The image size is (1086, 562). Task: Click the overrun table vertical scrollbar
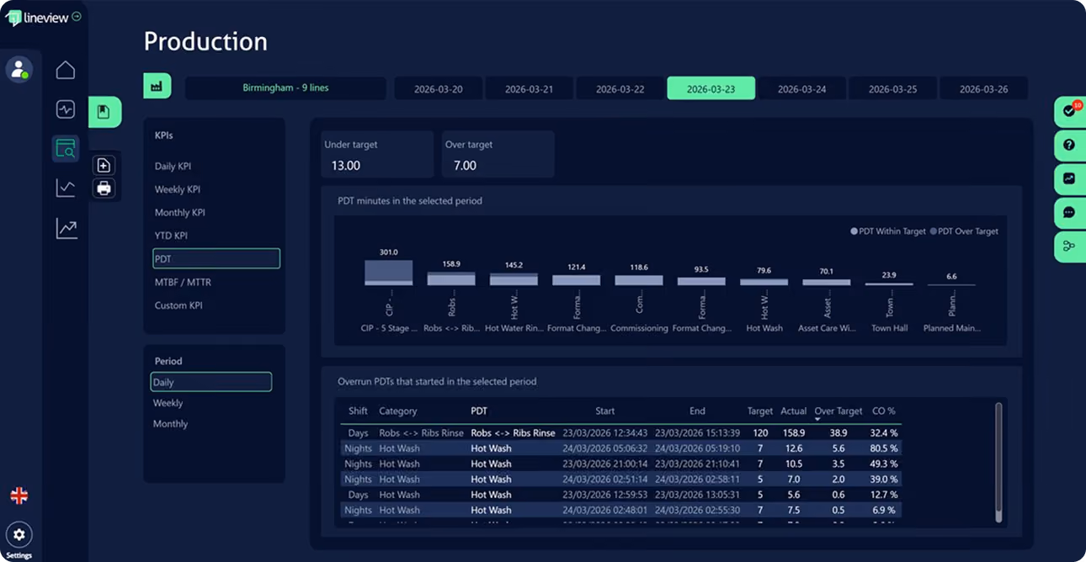coord(998,463)
